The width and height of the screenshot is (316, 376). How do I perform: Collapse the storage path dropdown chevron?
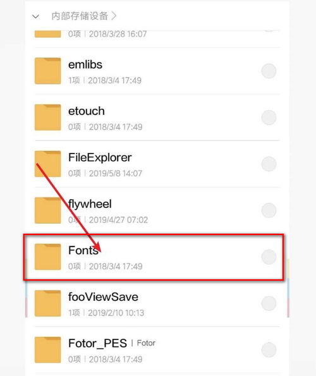tap(36, 17)
